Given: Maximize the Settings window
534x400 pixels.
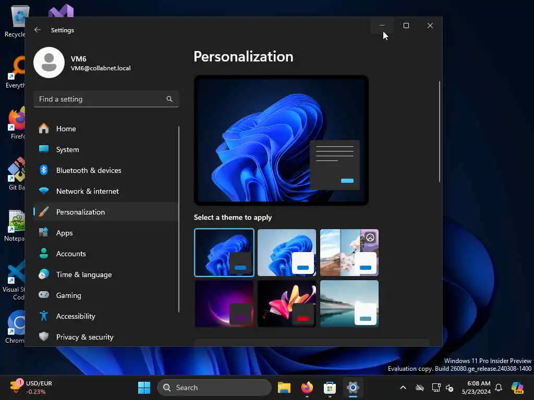Looking at the screenshot, I should pyautogui.click(x=406, y=26).
